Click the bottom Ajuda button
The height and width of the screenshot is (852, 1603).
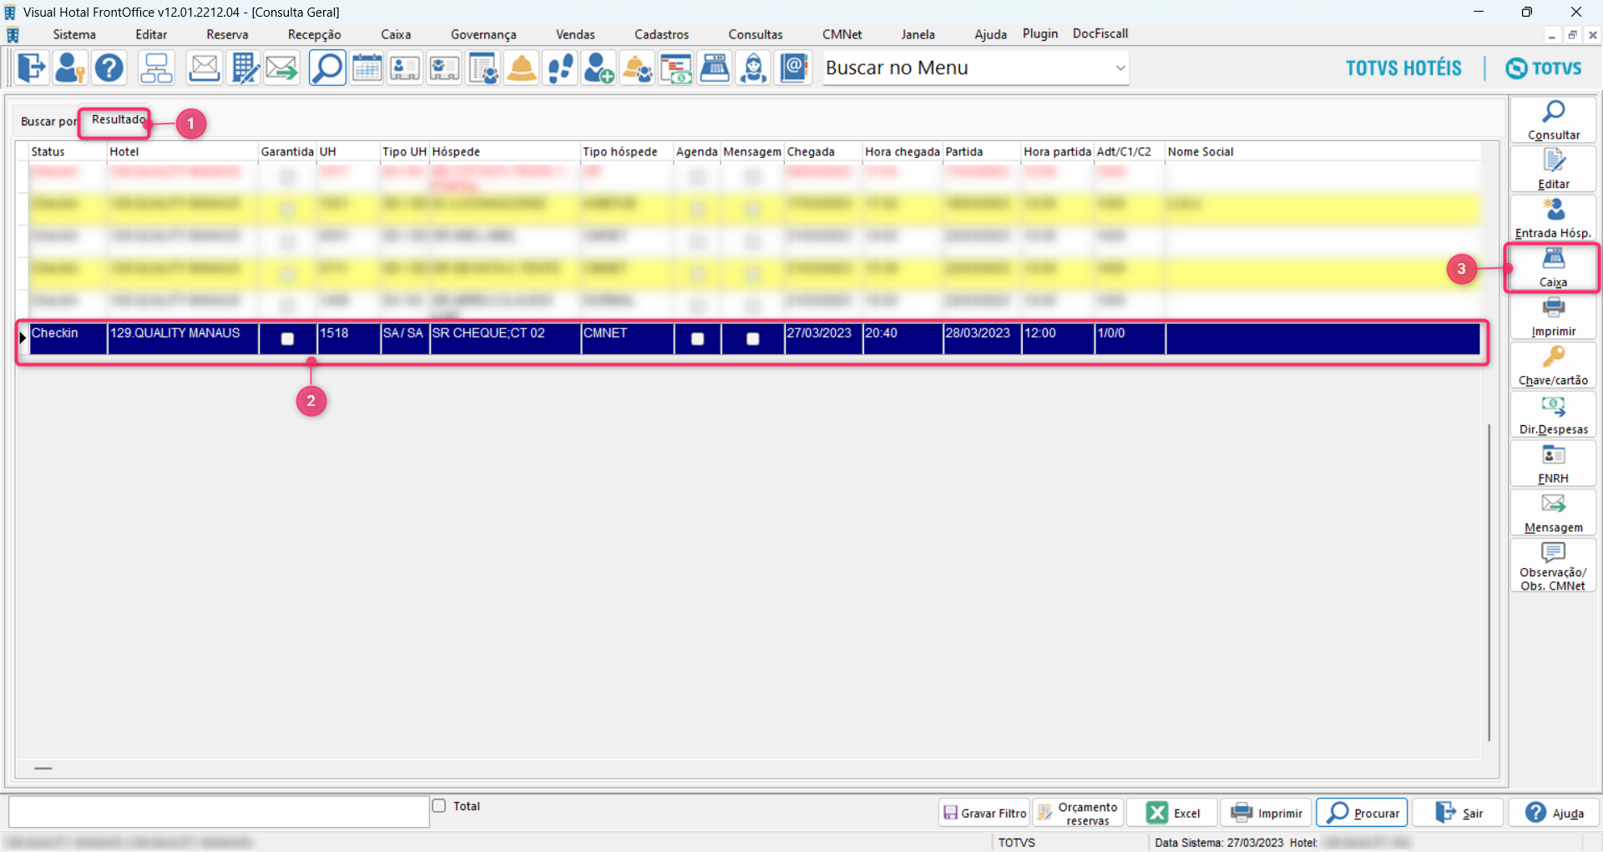1554,813
